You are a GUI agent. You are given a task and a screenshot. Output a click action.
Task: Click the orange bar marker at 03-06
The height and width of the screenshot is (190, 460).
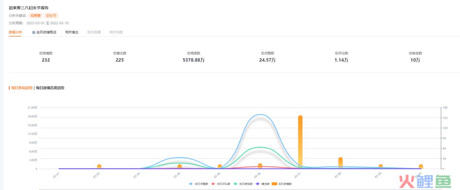coord(260,166)
